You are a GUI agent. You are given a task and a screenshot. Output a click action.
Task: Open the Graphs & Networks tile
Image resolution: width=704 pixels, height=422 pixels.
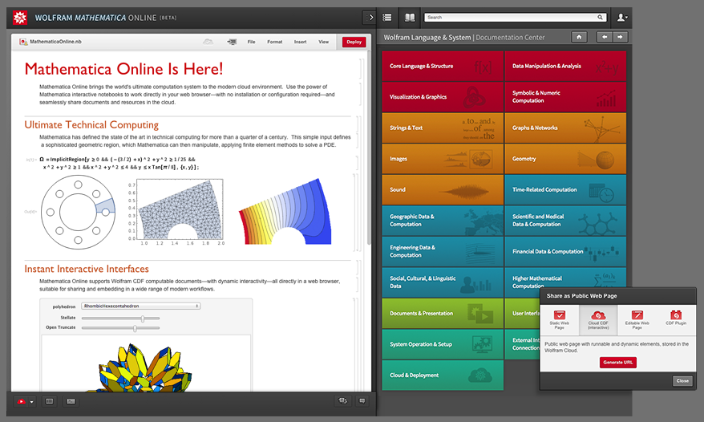point(565,128)
